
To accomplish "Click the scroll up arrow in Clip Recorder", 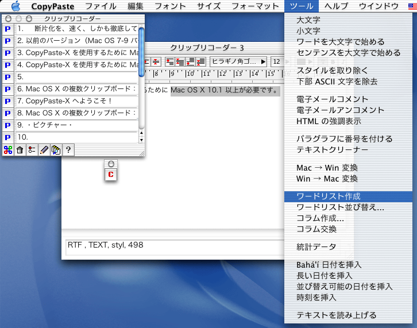I will (141, 133).
